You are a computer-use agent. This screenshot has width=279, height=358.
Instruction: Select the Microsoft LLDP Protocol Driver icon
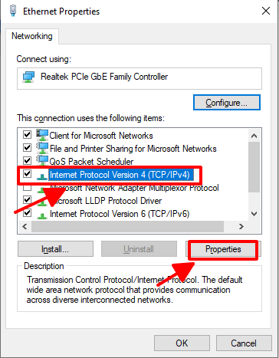pyautogui.click(x=41, y=202)
